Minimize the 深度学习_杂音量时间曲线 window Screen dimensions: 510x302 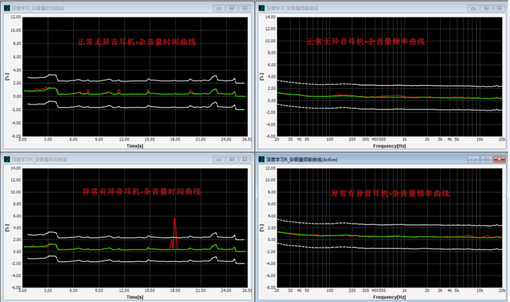click(x=219, y=8)
